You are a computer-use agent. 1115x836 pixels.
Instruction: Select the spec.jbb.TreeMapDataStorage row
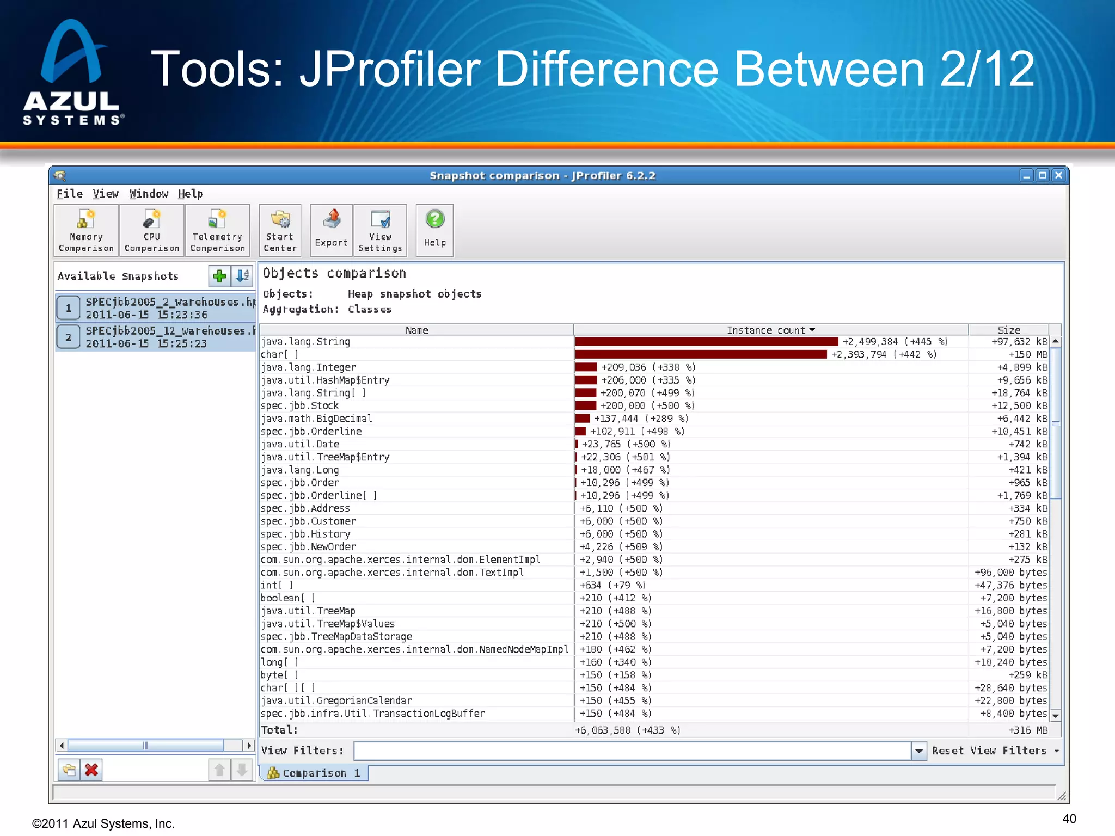click(654, 637)
